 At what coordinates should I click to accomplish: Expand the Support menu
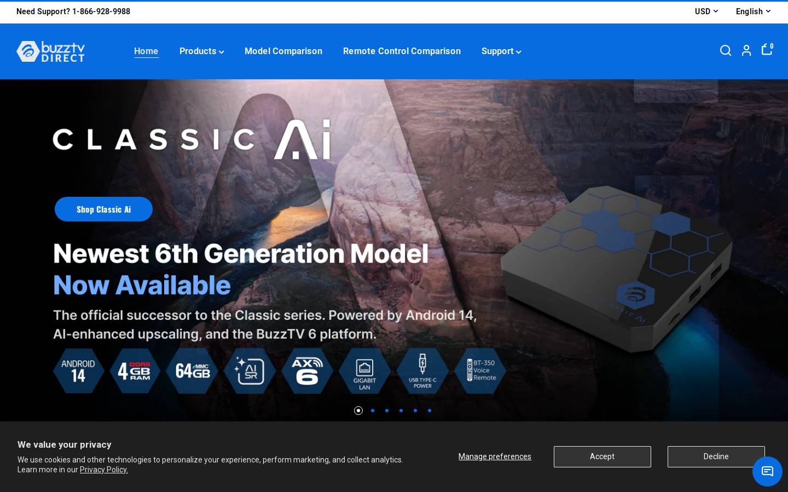tap(501, 51)
